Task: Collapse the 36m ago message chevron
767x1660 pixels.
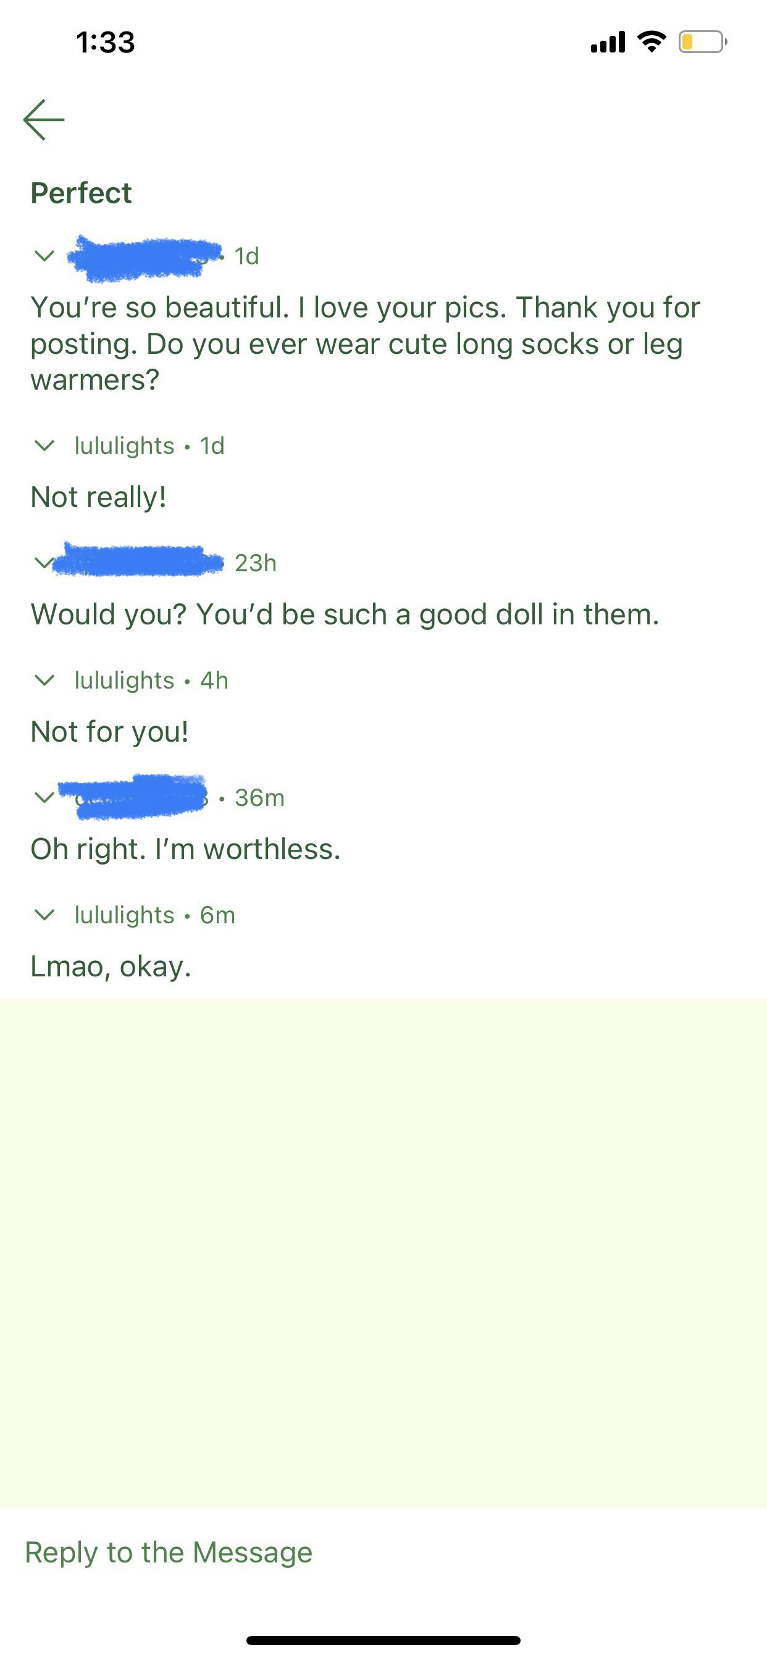Action: click(44, 797)
